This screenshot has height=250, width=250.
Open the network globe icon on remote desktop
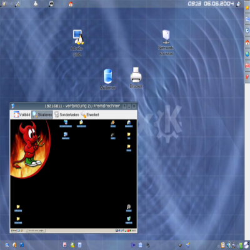point(66,123)
